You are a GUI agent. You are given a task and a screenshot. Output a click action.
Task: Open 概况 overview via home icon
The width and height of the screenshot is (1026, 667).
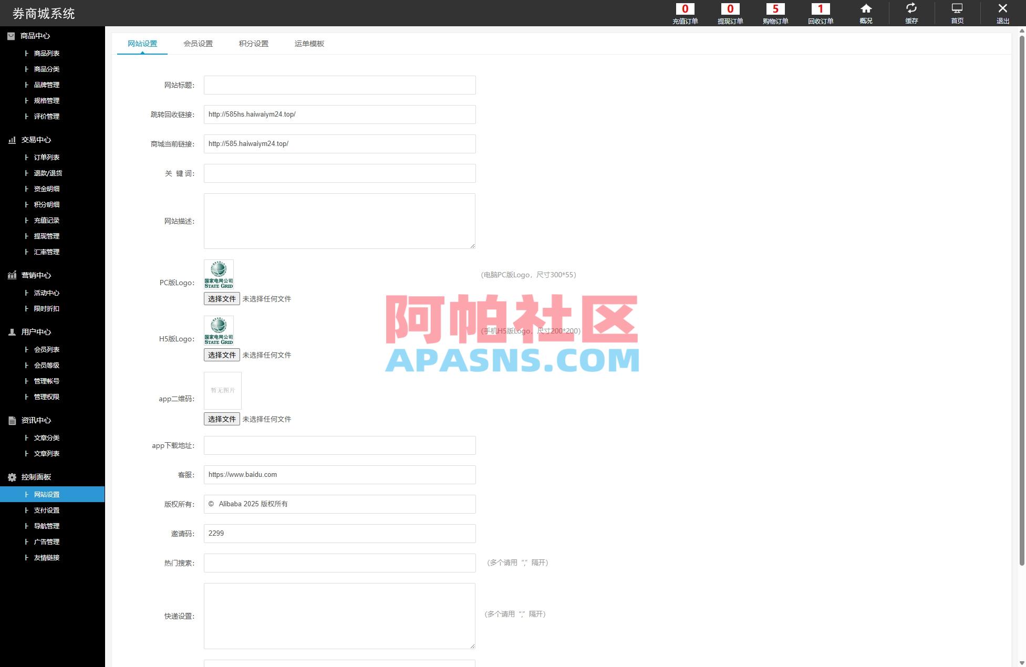point(865,13)
